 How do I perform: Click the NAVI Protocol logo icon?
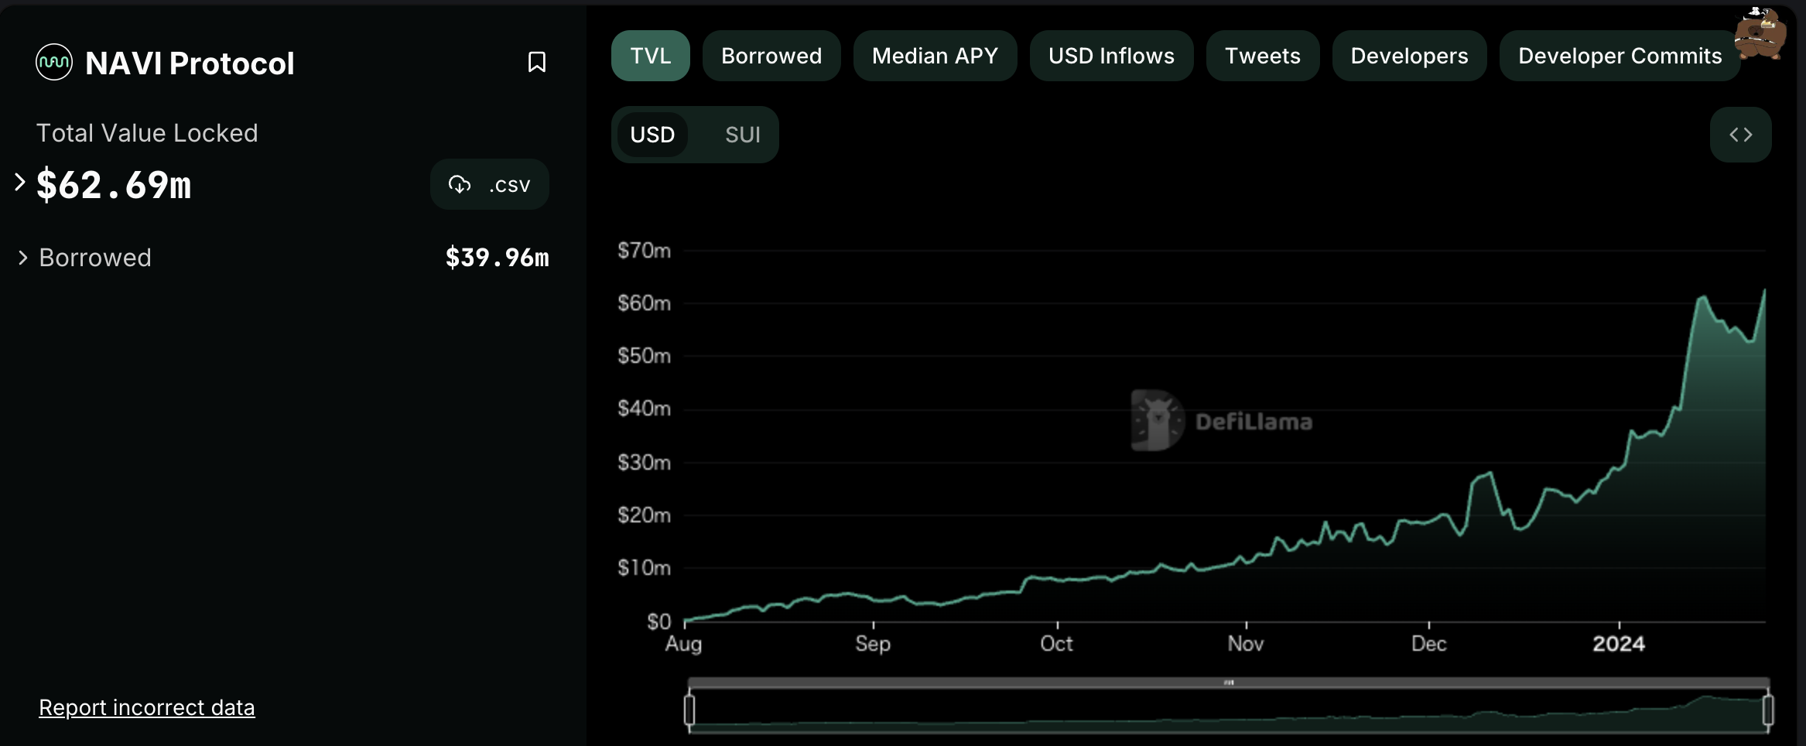pos(54,63)
